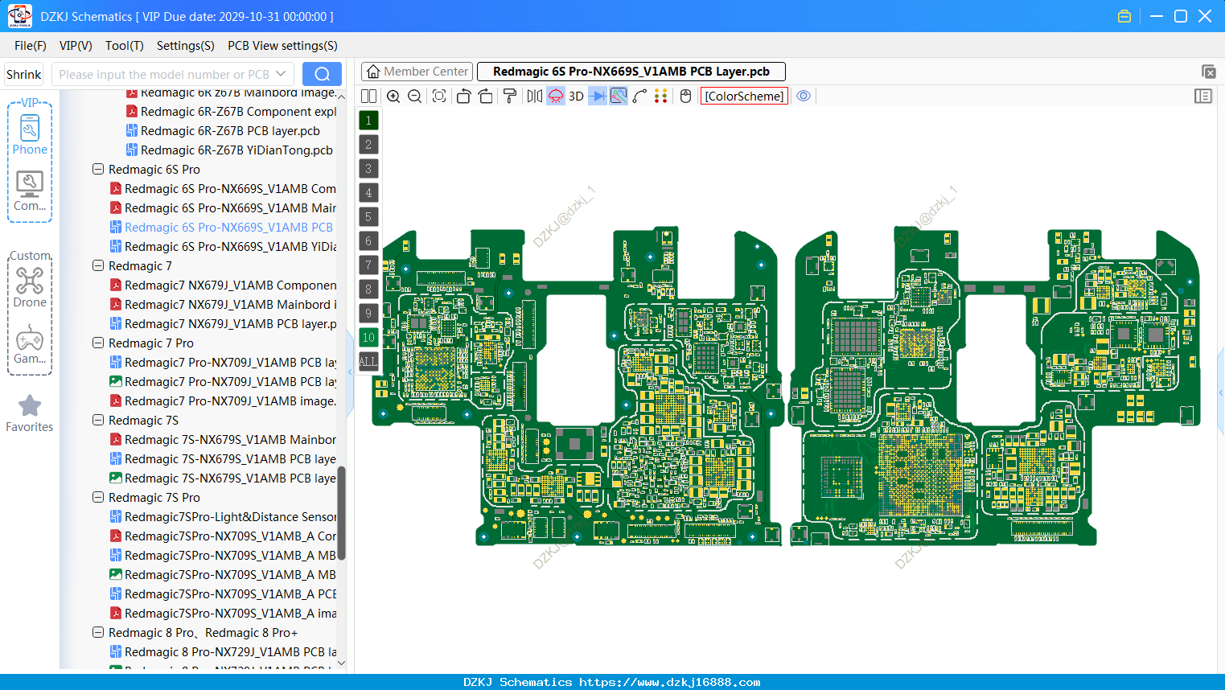Viewport: 1225px width, 690px height.
Task: Collapse the Redmagic 7 Pro folder
Action: click(98, 343)
